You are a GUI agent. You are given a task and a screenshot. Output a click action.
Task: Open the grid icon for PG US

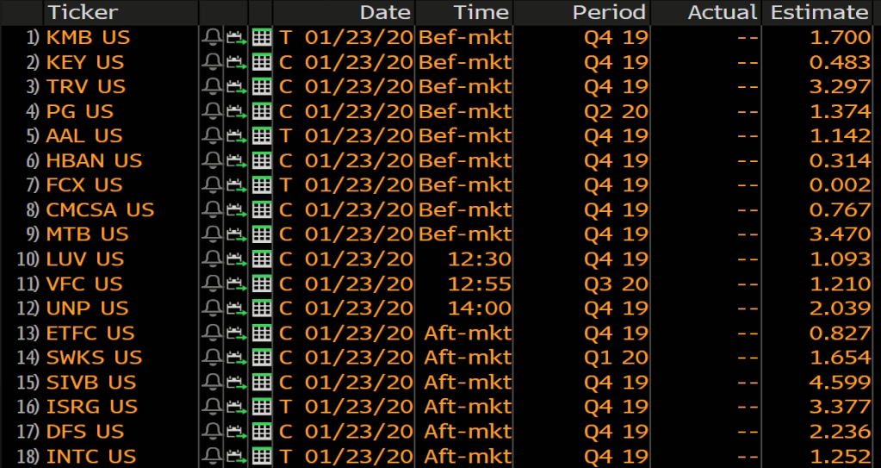pos(261,111)
